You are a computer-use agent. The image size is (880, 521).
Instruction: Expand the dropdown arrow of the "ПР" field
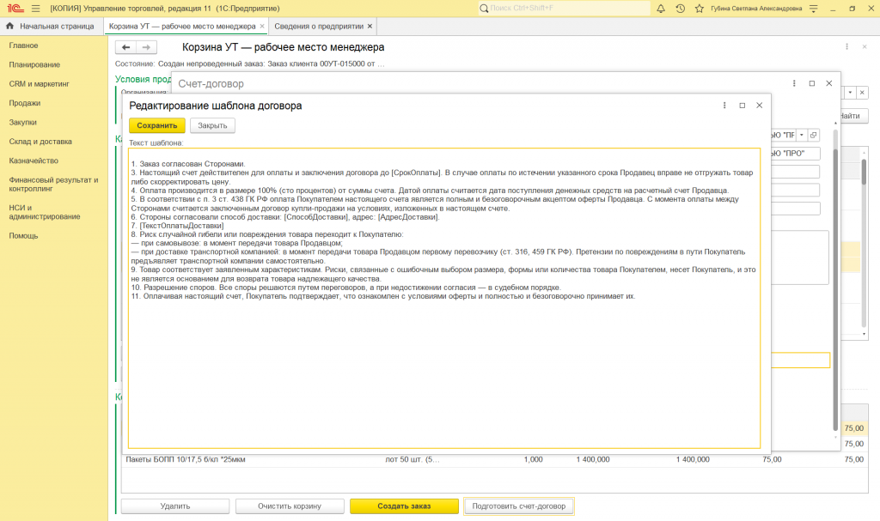point(802,135)
